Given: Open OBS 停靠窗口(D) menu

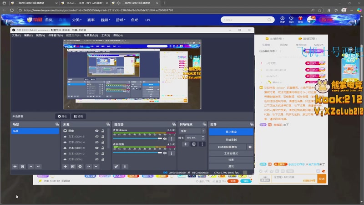Looking at the screenshot, I should pos(56,36).
